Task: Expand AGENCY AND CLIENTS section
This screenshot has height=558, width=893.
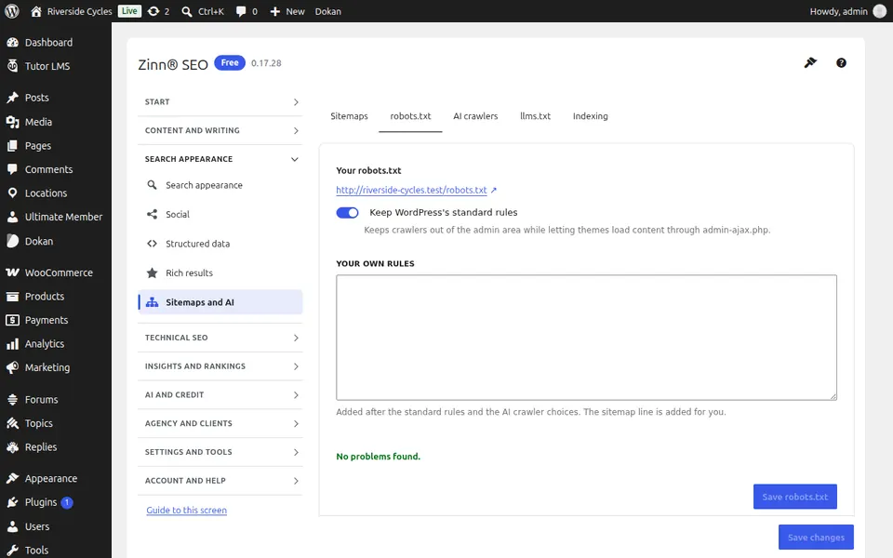Action: 220,423
